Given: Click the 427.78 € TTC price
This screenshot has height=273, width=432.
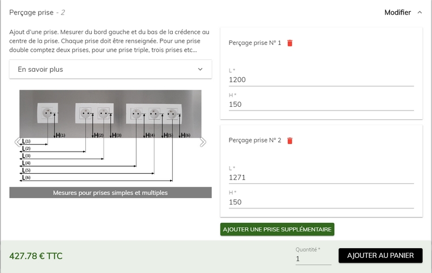Looking at the screenshot, I should 36,256.
